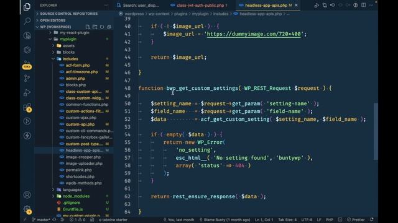
Task: Click line number 48 in the gutter
Action: click(x=127, y=88)
